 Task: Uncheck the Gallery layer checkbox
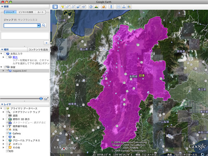pyautogui.click(x=7, y=133)
